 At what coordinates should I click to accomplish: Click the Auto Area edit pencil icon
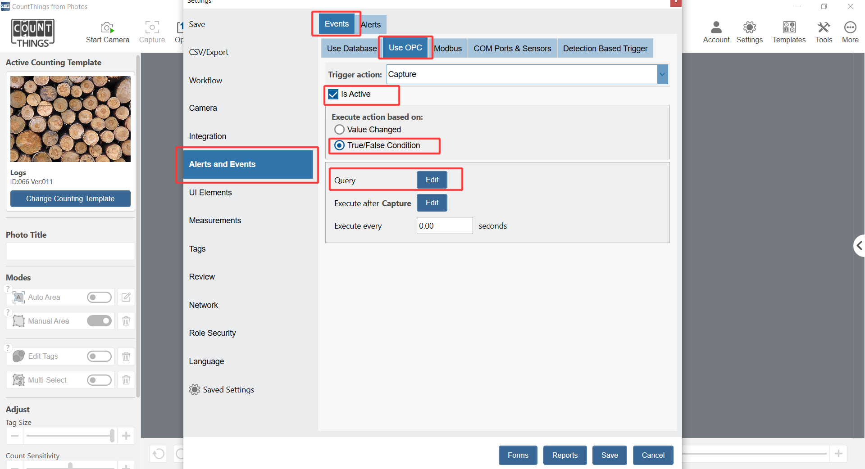pos(126,297)
